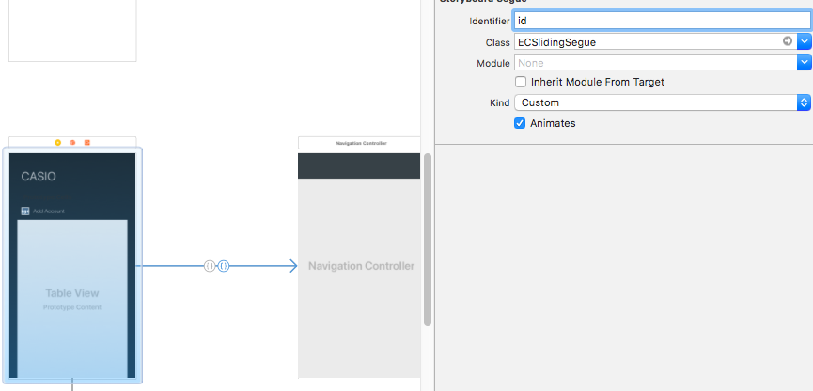
Task: Open the Class dropdown arrow
Action: [x=805, y=41]
